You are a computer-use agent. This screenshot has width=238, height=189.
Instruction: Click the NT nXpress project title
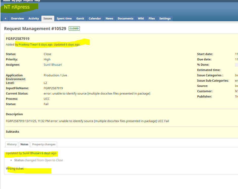(17, 7)
